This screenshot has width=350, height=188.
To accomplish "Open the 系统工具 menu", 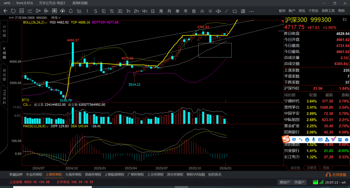I will (328, 11).
